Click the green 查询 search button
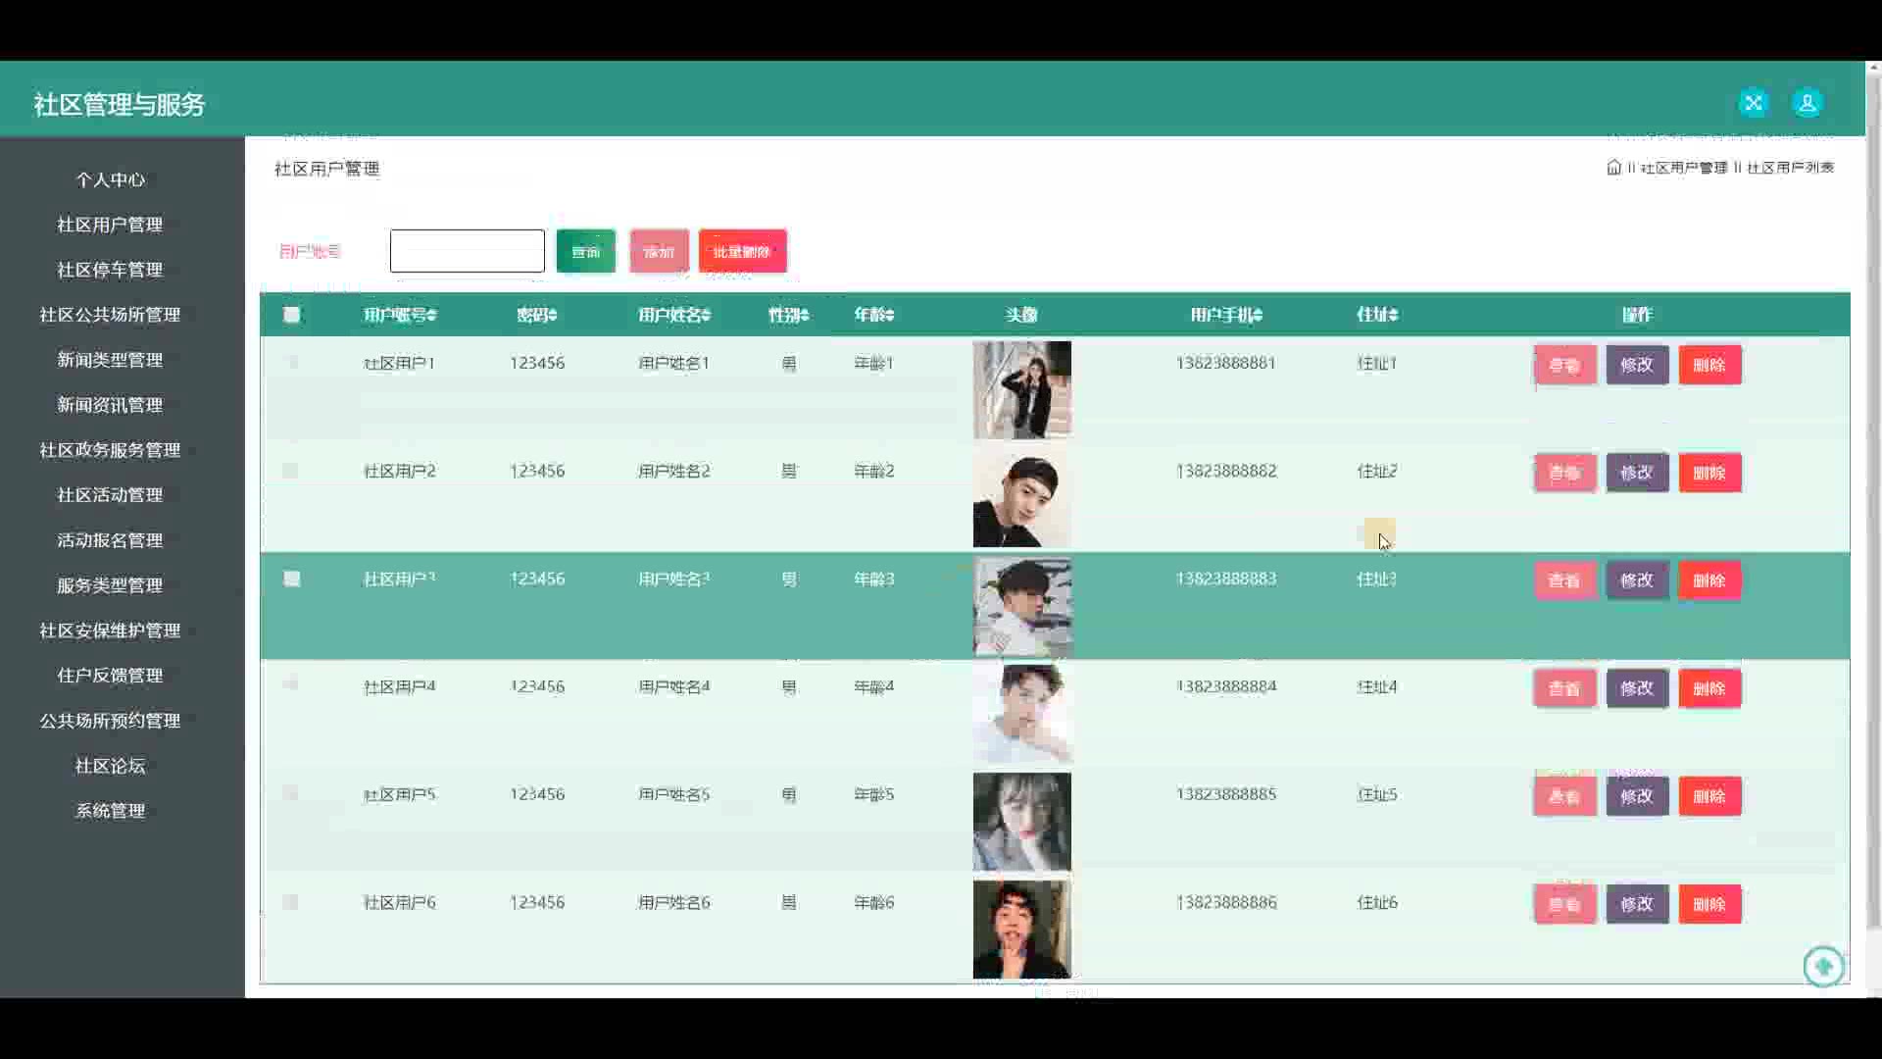This screenshot has width=1882, height=1059. click(x=585, y=252)
